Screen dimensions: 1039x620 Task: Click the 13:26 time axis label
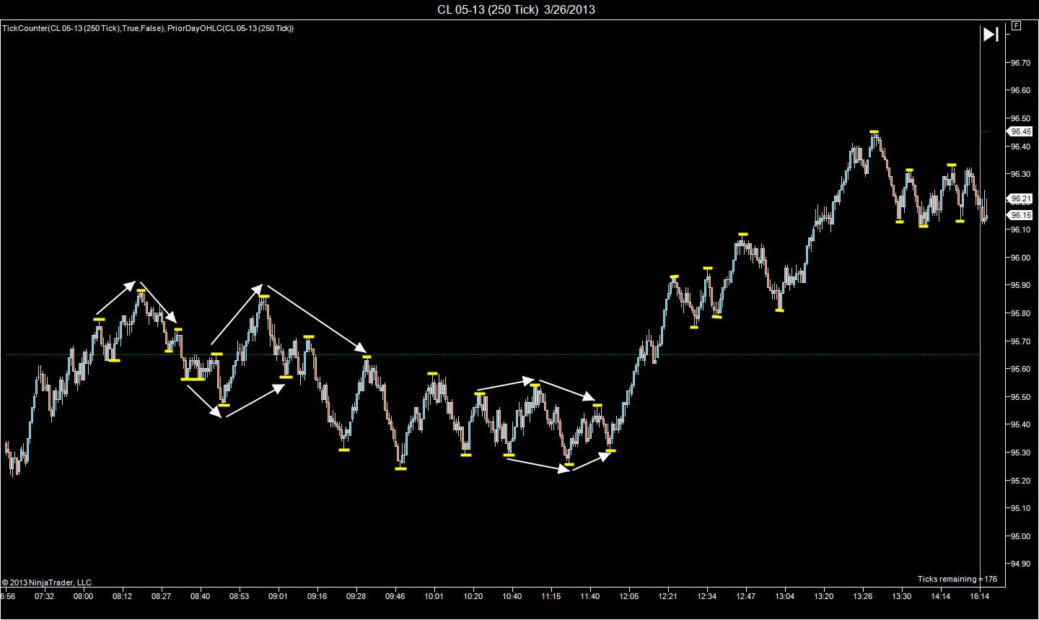click(x=863, y=597)
